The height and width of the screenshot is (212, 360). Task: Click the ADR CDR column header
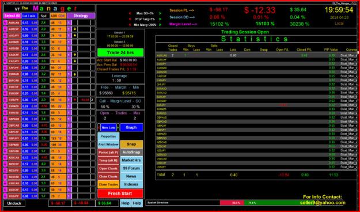click(x=58, y=16)
